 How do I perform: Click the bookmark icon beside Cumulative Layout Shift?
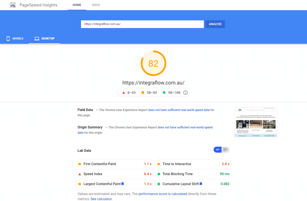click(x=201, y=184)
